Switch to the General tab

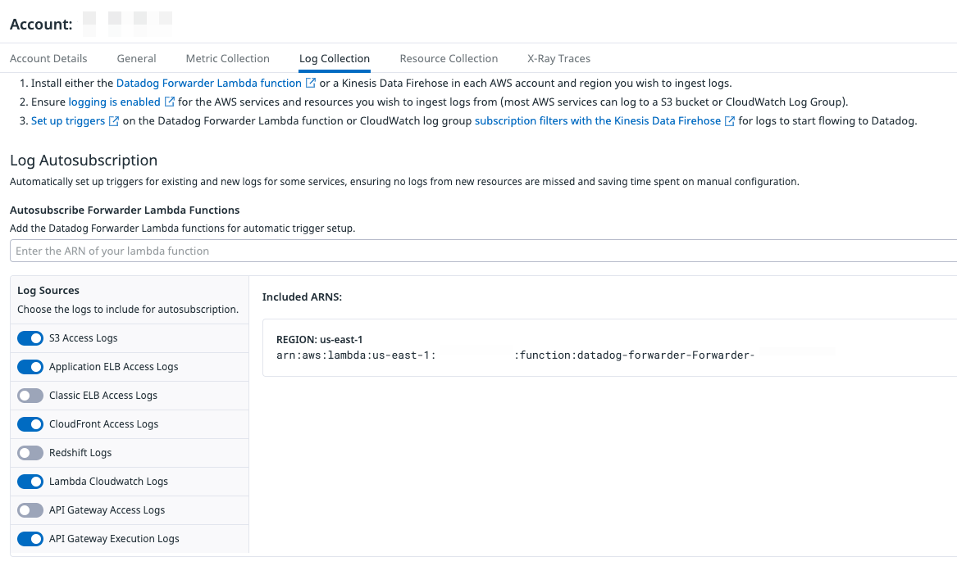[137, 58]
